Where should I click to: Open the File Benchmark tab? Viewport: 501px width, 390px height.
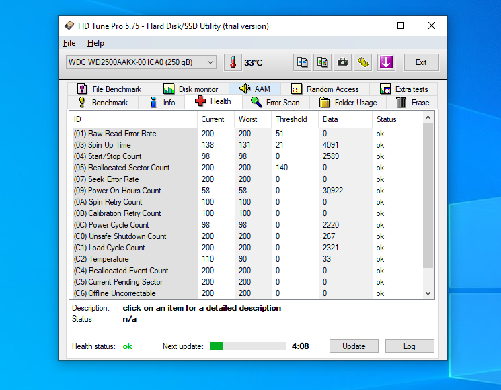point(110,89)
